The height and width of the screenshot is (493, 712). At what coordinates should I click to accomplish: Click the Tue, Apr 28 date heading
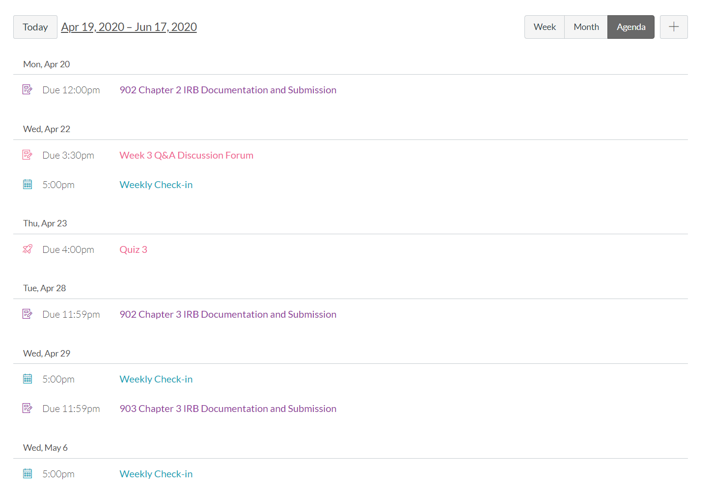coord(45,288)
